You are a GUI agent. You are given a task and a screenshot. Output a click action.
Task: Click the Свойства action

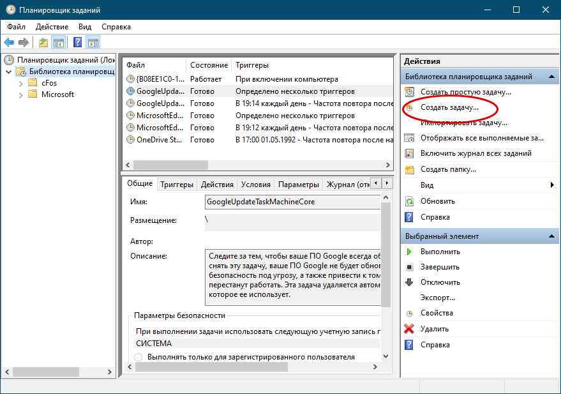[437, 313]
